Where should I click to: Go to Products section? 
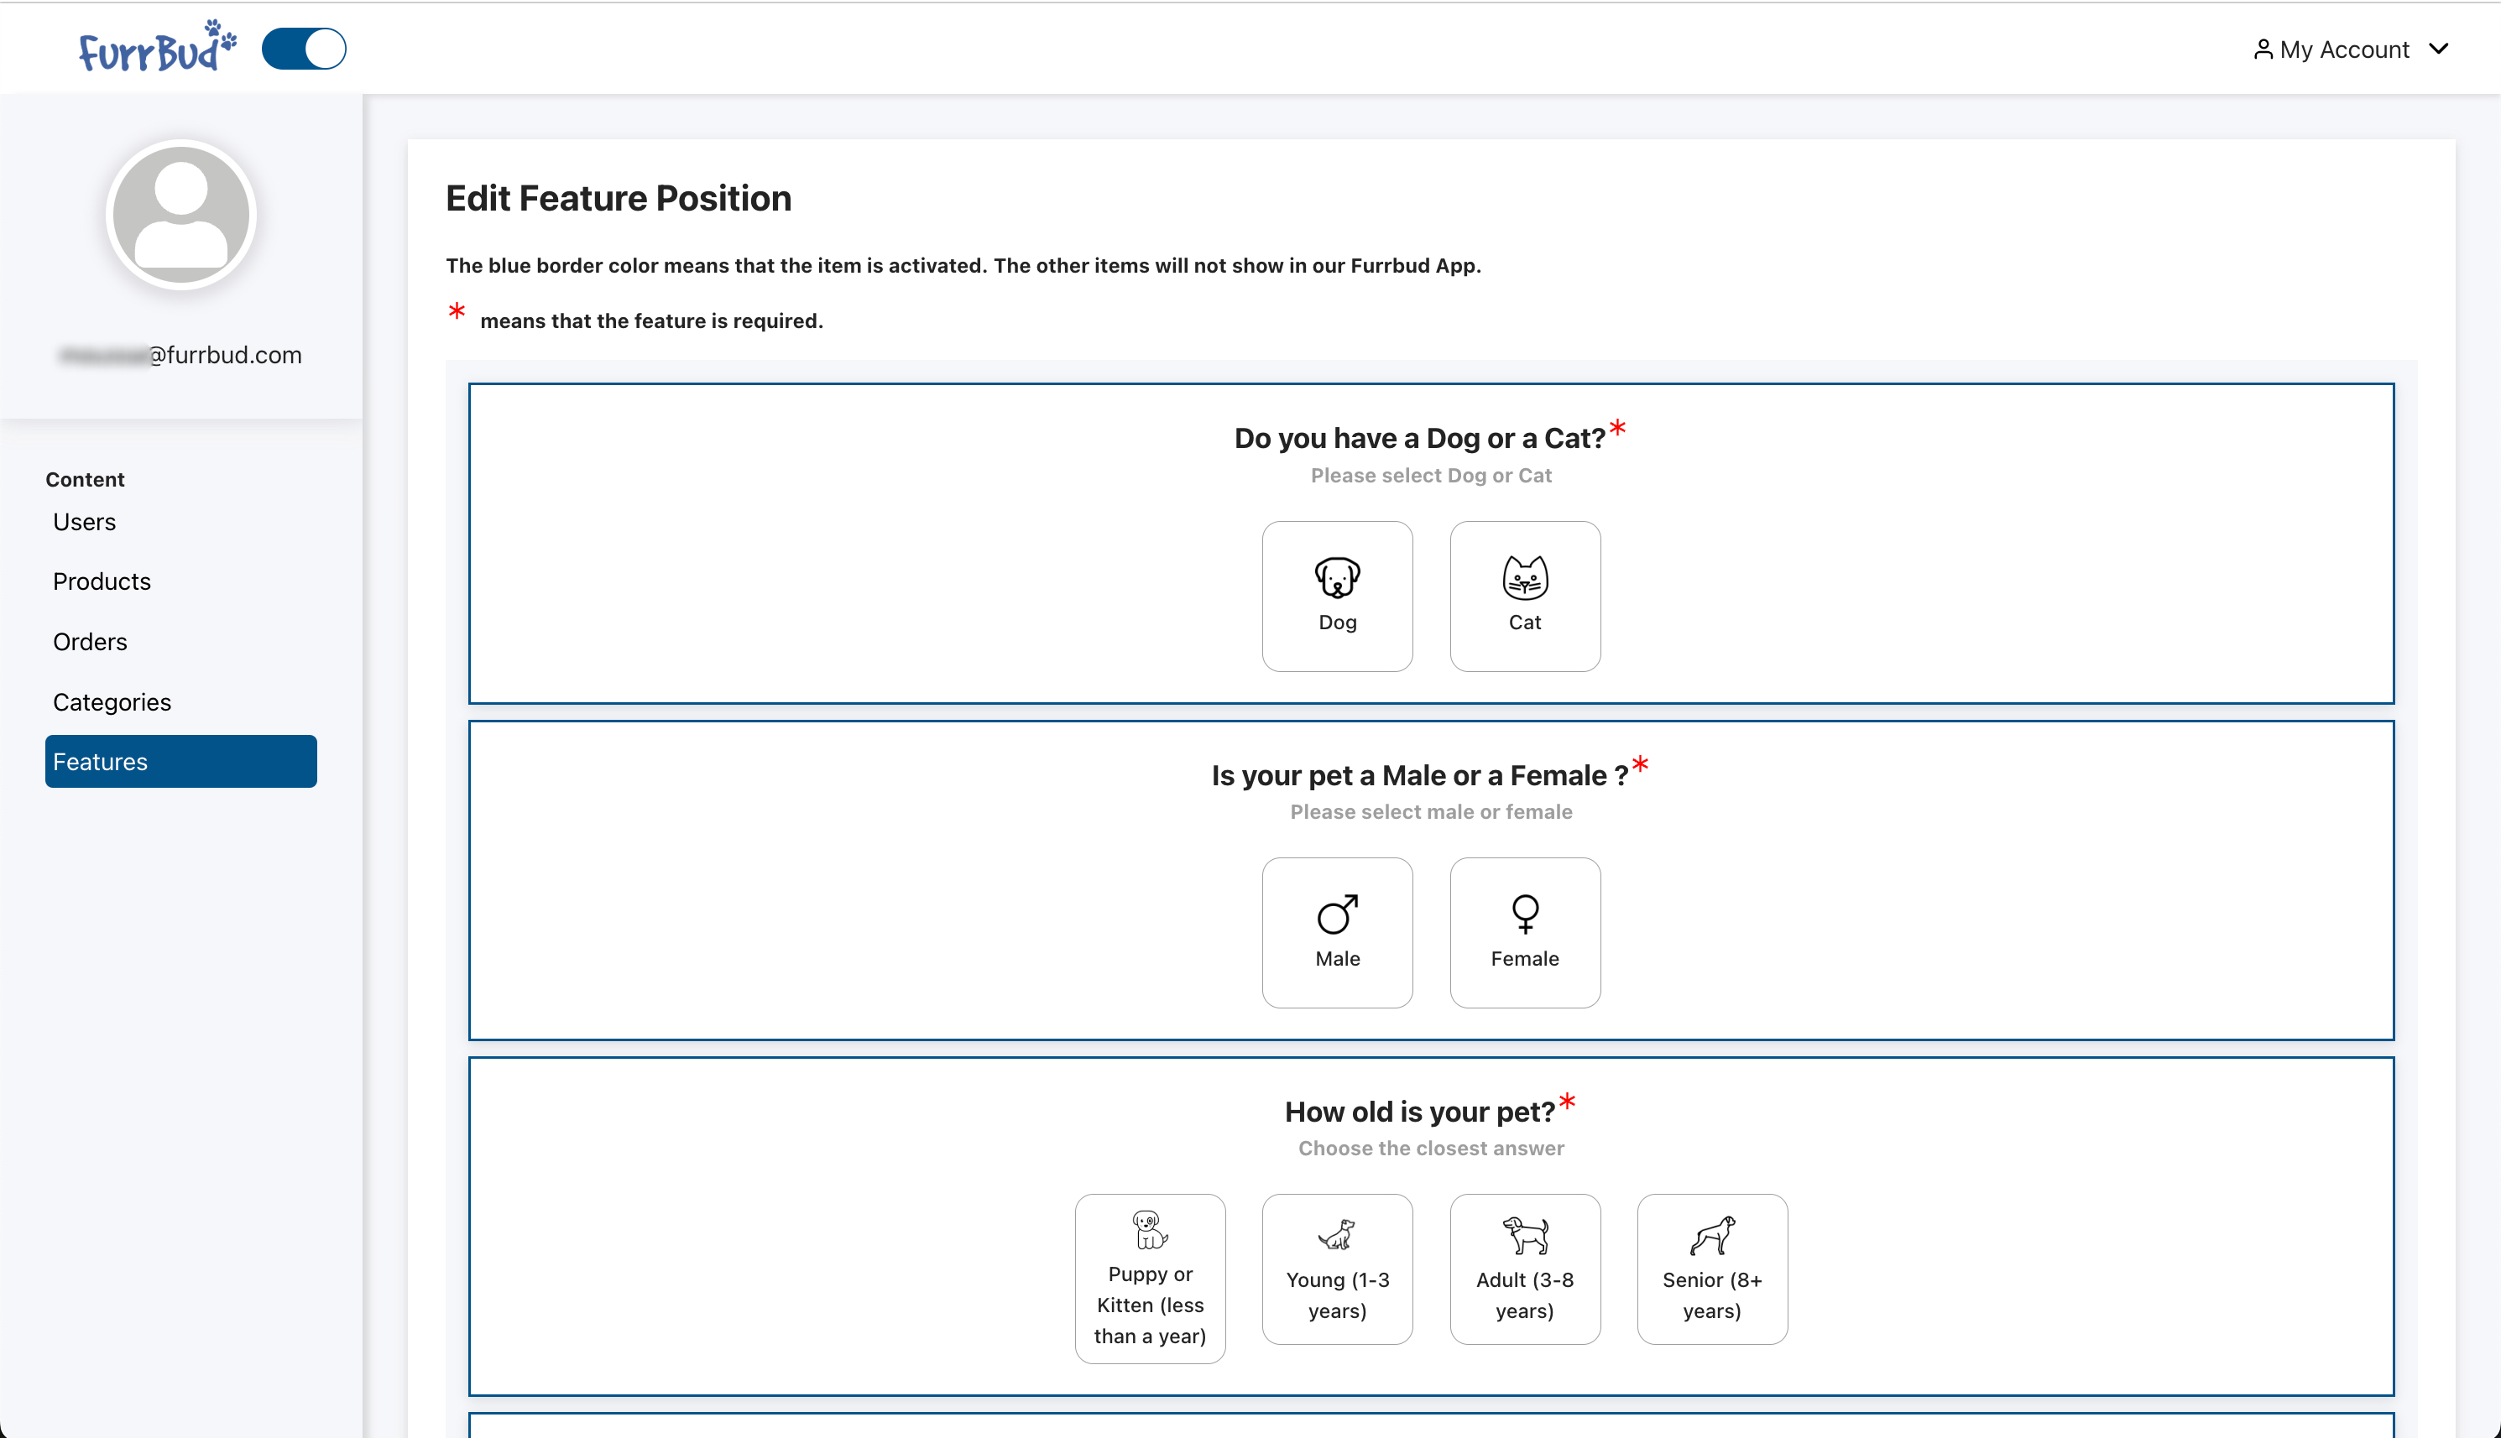pos(102,581)
